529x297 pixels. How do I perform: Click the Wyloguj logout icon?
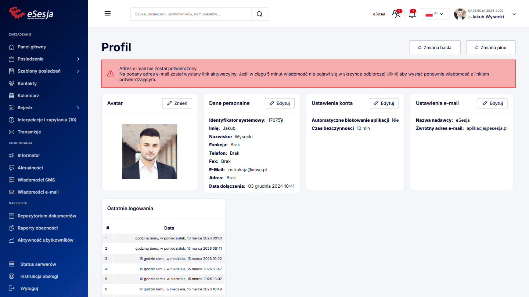click(x=11, y=289)
